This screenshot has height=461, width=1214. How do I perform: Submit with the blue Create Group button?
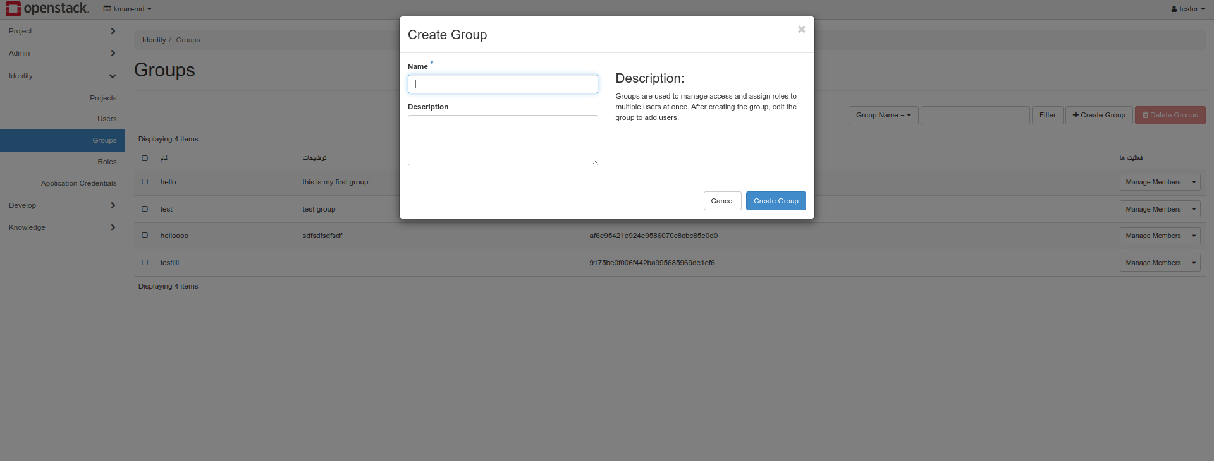point(775,201)
